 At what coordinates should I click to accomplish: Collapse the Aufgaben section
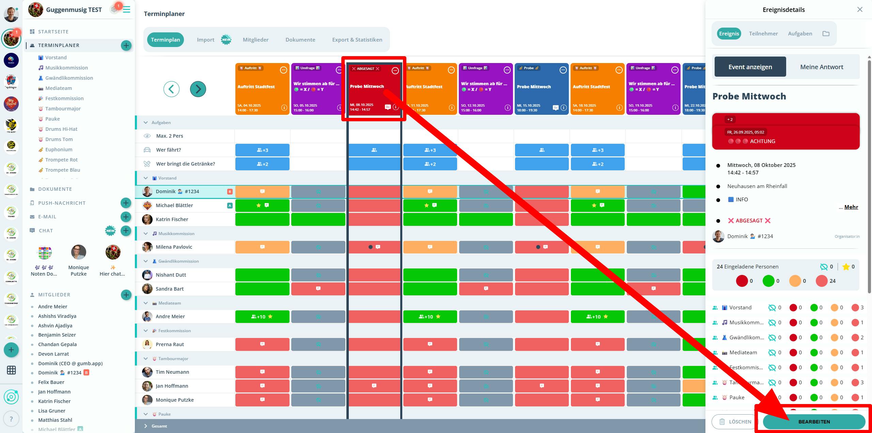[x=146, y=123]
